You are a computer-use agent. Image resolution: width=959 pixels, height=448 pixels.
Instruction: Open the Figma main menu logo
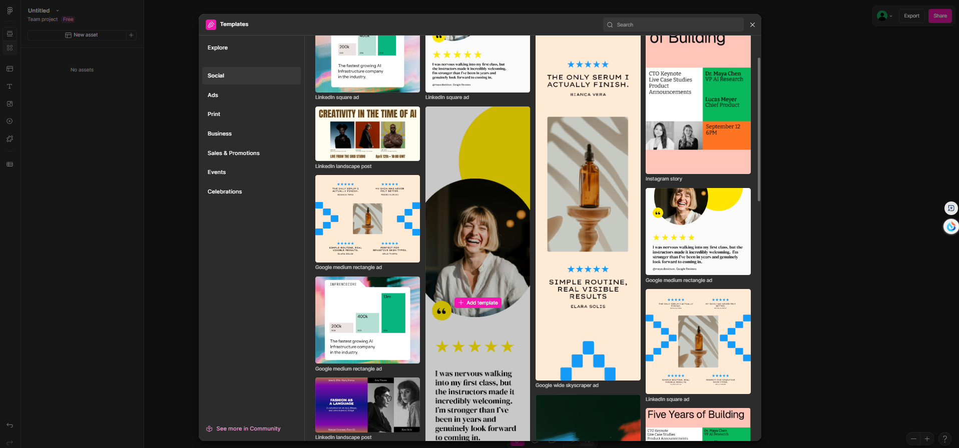10,10
